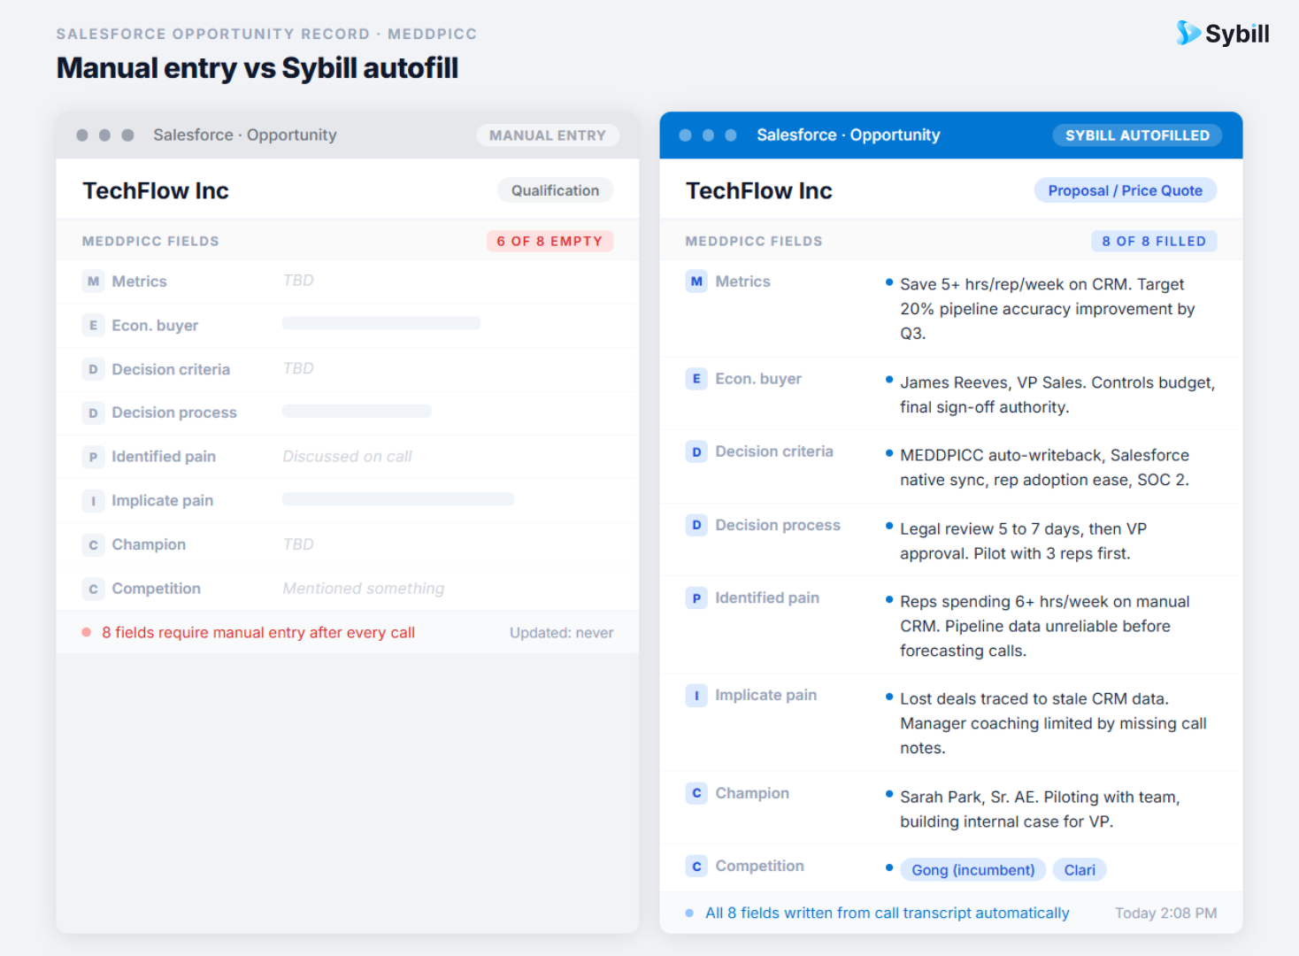Click TBD value of manual Metrics field
The image size is (1299, 956).
298,281
